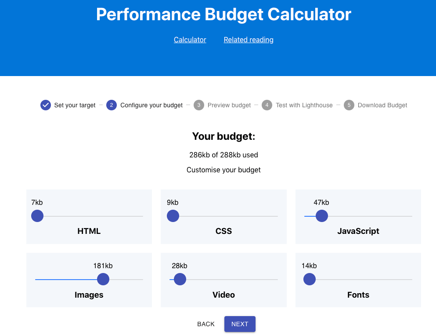Viewport: 436px width, 335px height.
Task: Click the step 4 Lighthouse circle icon
Action: click(267, 105)
